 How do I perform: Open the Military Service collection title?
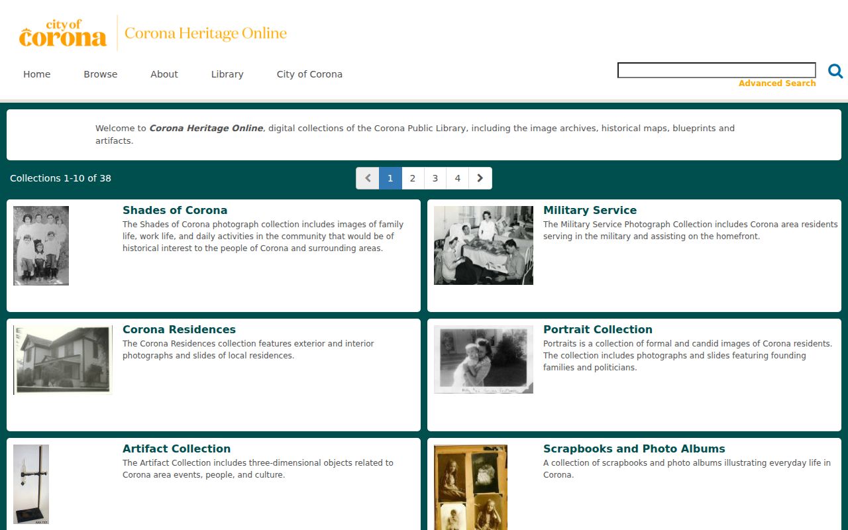[590, 210]
